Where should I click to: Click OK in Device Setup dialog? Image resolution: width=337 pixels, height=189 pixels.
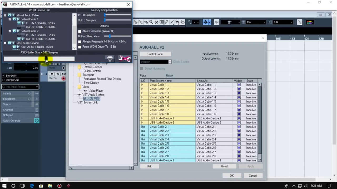232,176
